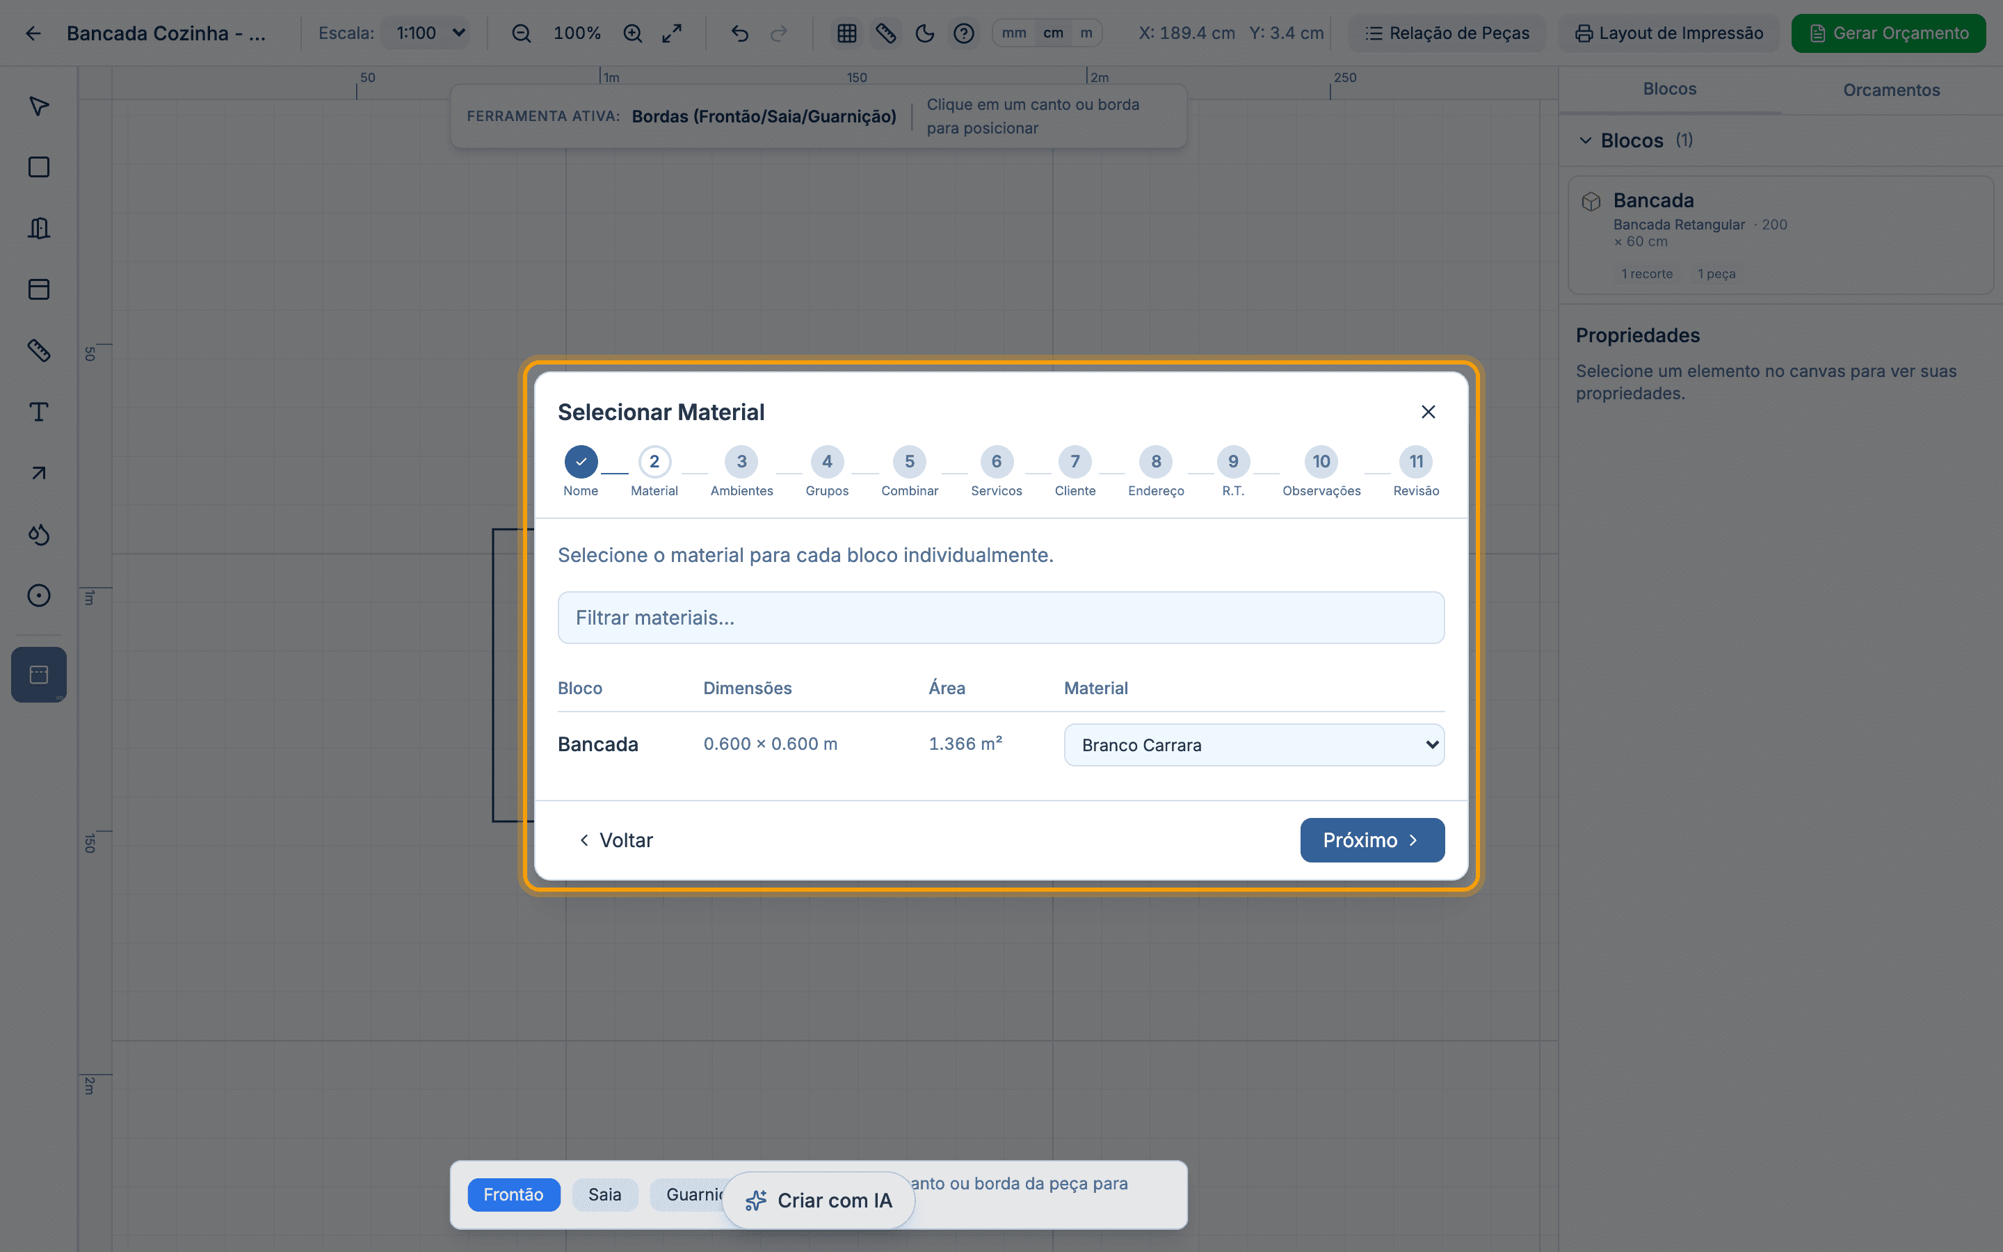Click the 1 peça tag
Screen dimensions: 2003x1252
[1716, 274]
